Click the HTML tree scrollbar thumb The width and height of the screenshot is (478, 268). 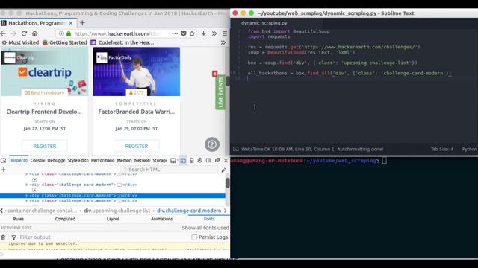[227, 183]
